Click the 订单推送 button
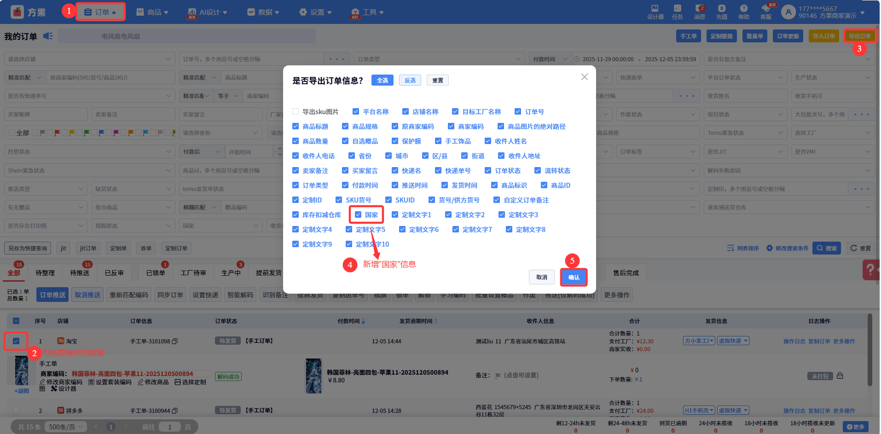The image size is (881, 434). 52,295
